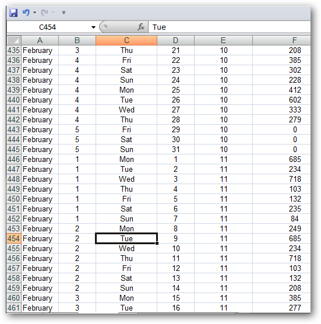Click cell D445 containing 31
Screen dimensions: 321x324
[175, 149]
